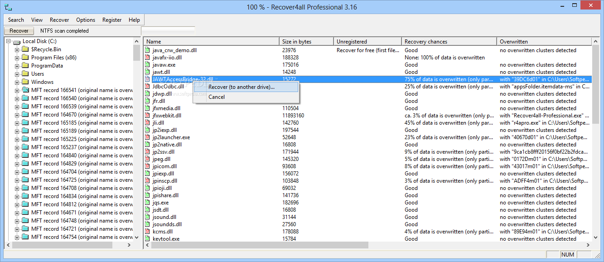Collapse the Local Disk (C:) tree node
The width and height of the screenshot is (604, 262).
(8, 41)
